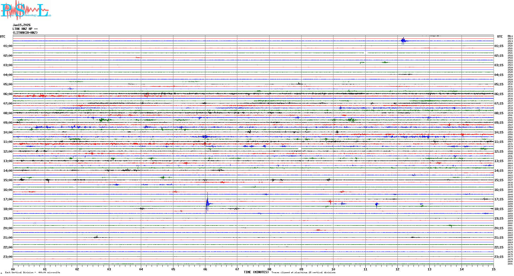
Task: Click the (LITHAKIA-HNZ) station name
Action: [25, 33]
